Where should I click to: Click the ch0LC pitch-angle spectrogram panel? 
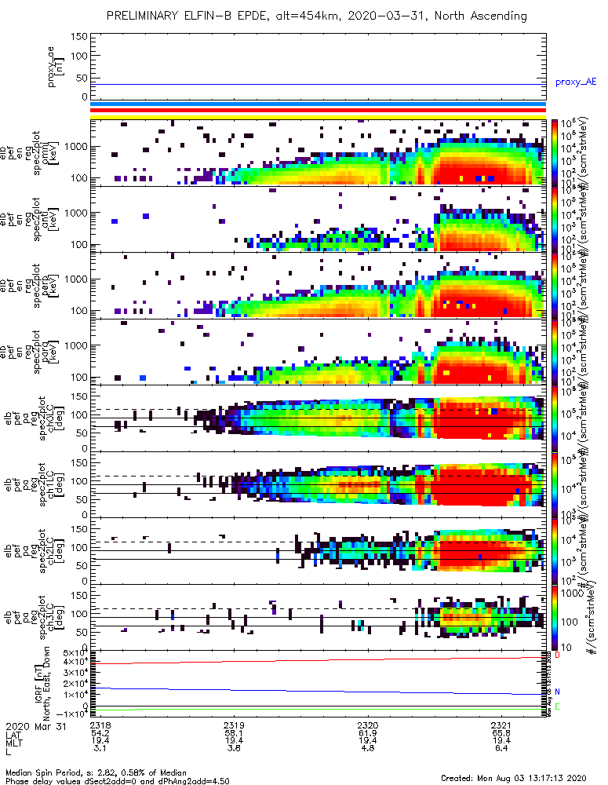click(318, 418)
